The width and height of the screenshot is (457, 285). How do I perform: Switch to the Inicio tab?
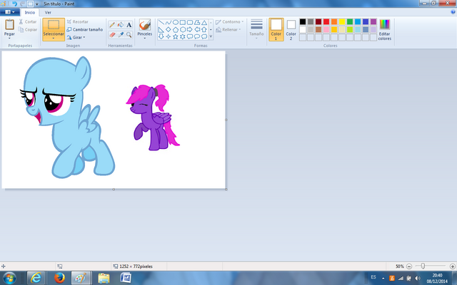tap(30, 13)
